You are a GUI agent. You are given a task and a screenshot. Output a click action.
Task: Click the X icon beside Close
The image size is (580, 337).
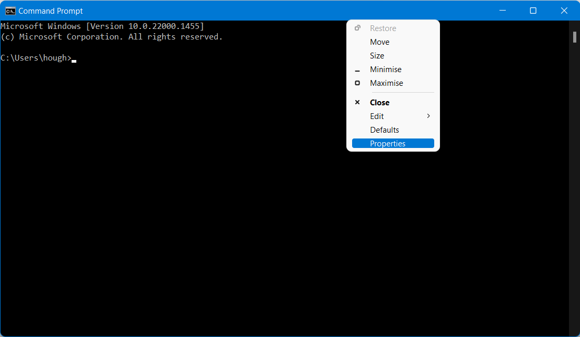click(357, 102)
